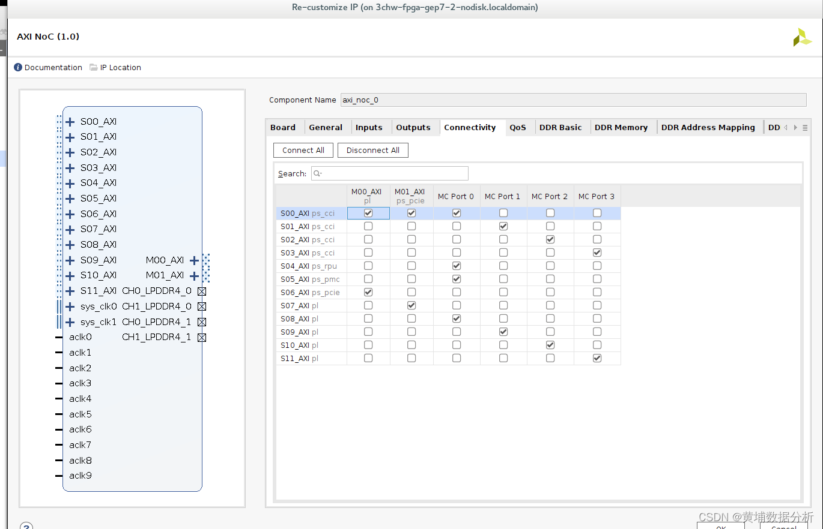Check S04_AXI to MC Port 1
This screenshot has height=529, width=823.
(503, 266)
